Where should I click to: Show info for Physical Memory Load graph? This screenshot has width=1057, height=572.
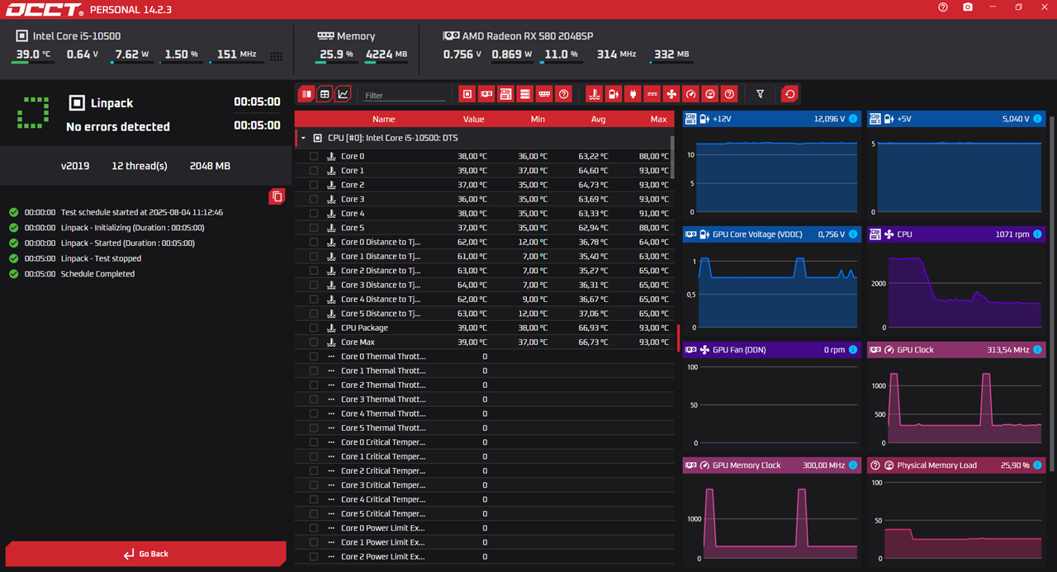[x=1037, y=466]
